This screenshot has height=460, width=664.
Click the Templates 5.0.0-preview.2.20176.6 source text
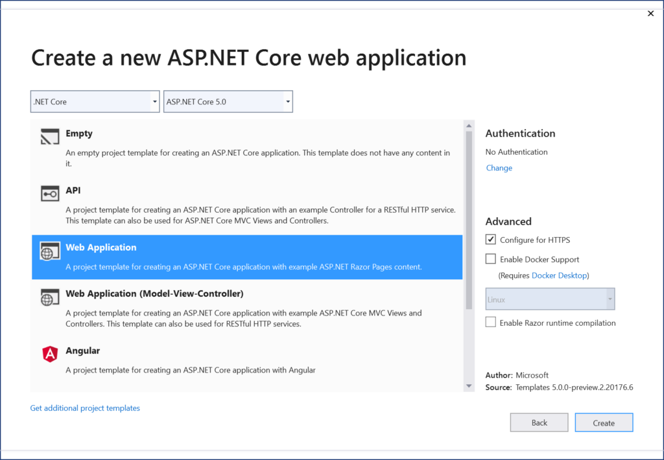click(x=575, y=387)
